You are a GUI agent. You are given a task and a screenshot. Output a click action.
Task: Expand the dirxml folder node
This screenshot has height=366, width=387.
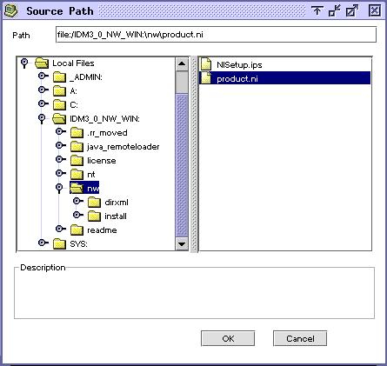(78, 201)
